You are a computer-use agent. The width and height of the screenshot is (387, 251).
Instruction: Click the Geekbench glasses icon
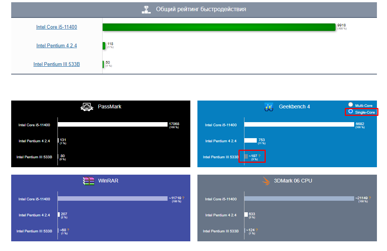[269, 107]
